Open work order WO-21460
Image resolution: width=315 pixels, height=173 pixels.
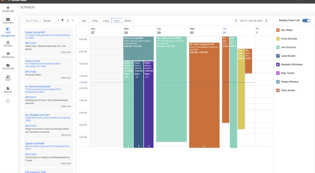31,72
